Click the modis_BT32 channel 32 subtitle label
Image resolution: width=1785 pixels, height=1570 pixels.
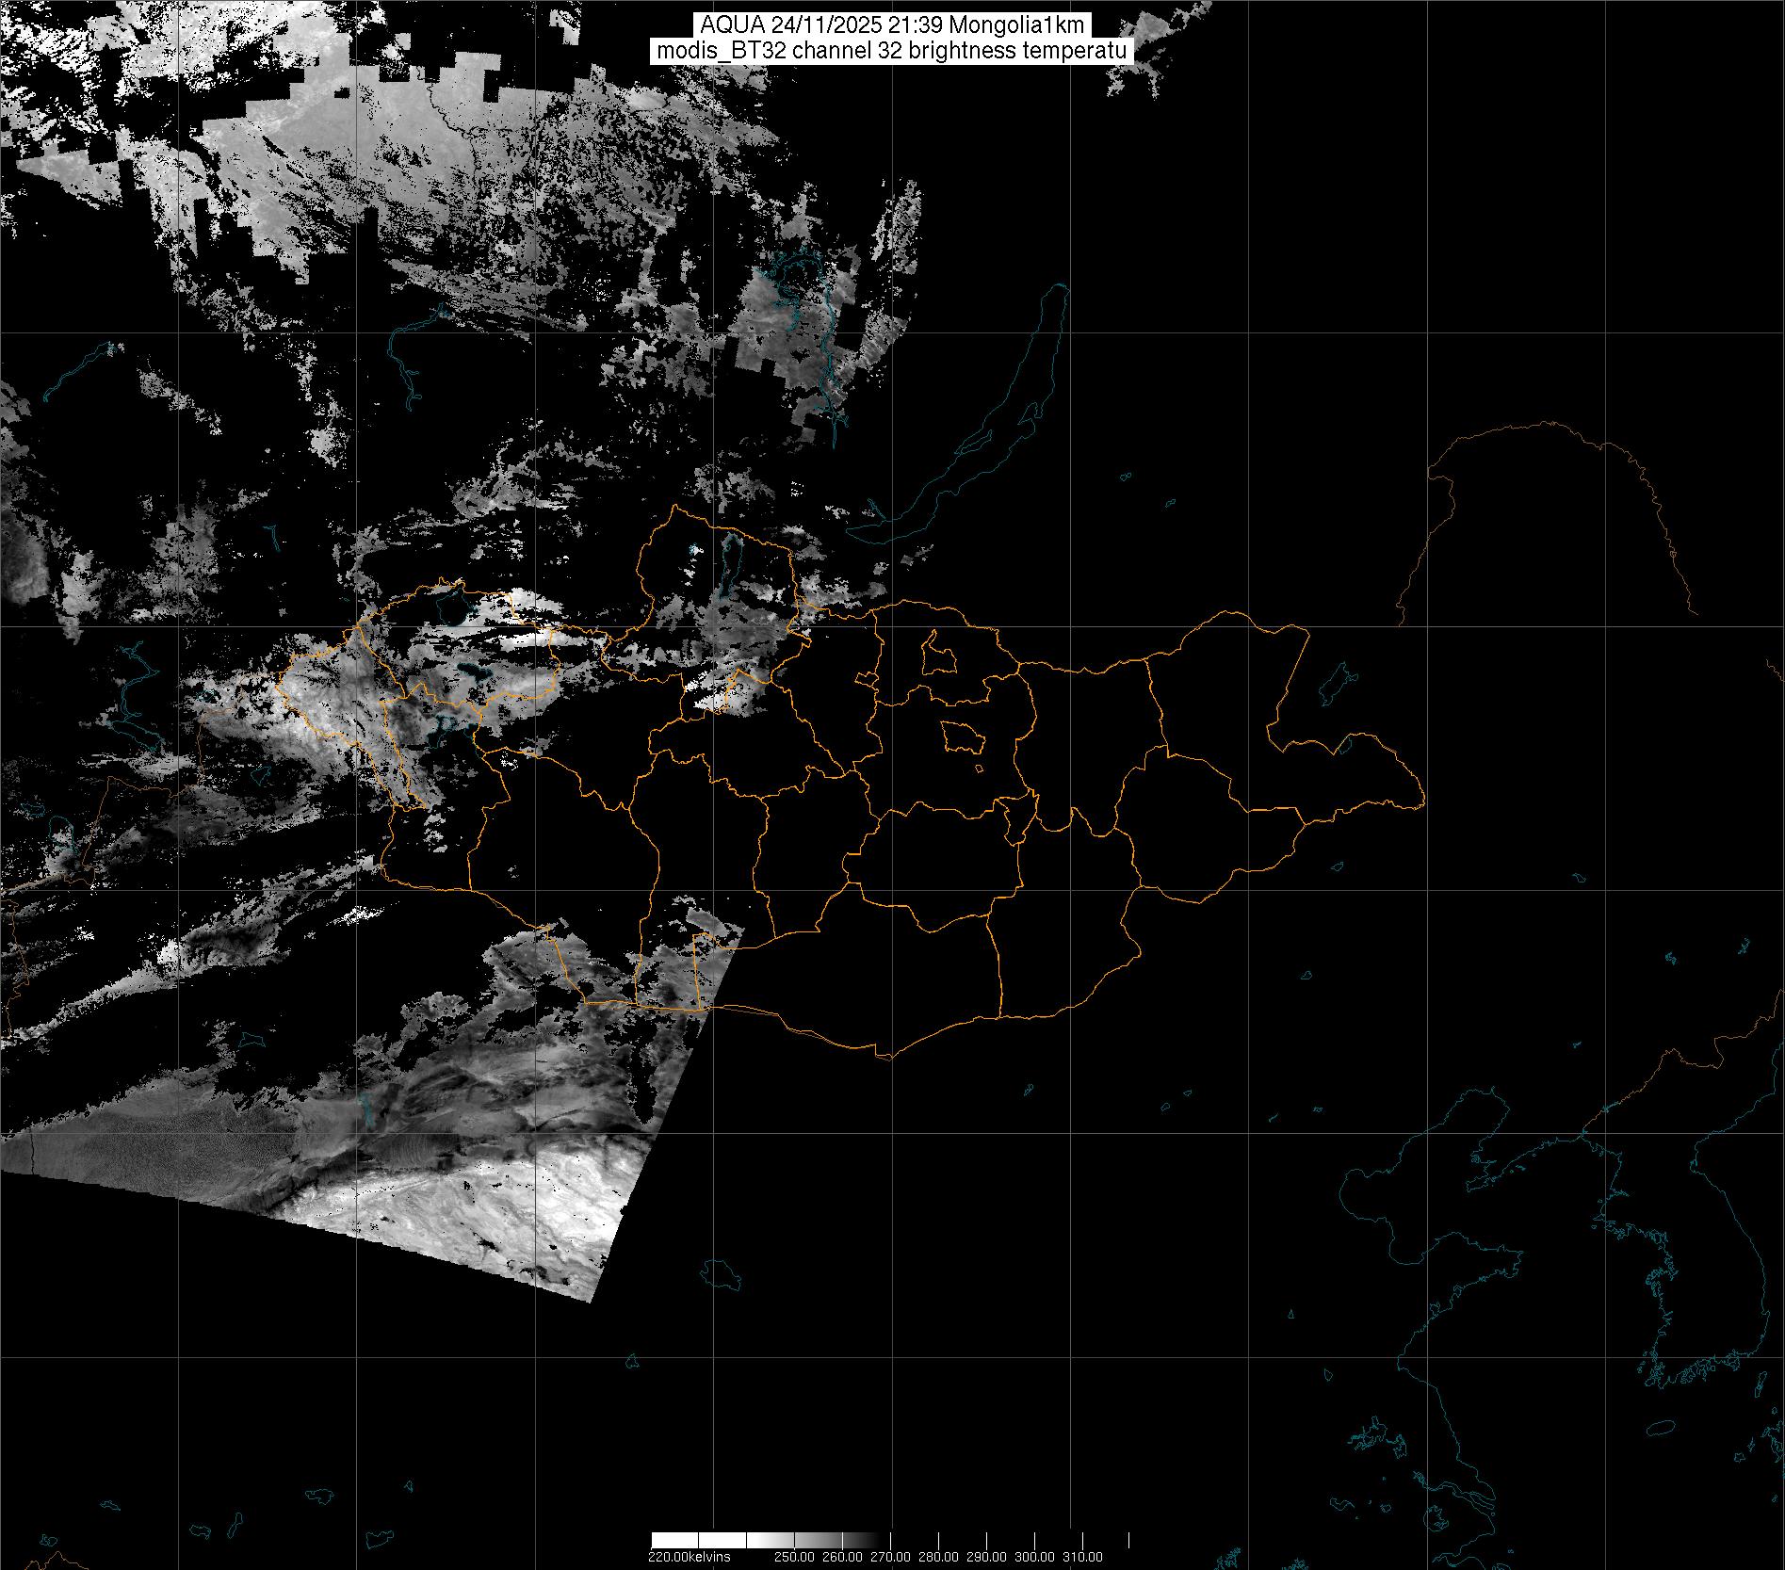tap(892, 52)
